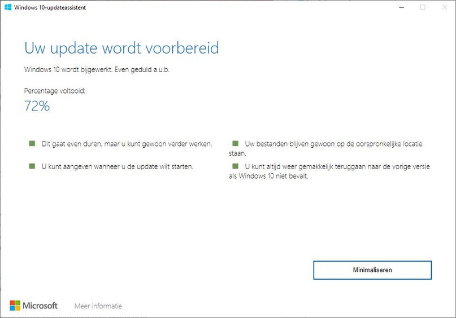Click the text 'Percentage voltooid:'

coord(55,91)
